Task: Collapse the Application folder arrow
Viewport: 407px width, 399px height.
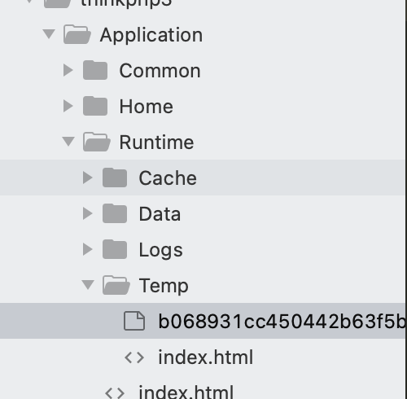Action: coord(49,34)
